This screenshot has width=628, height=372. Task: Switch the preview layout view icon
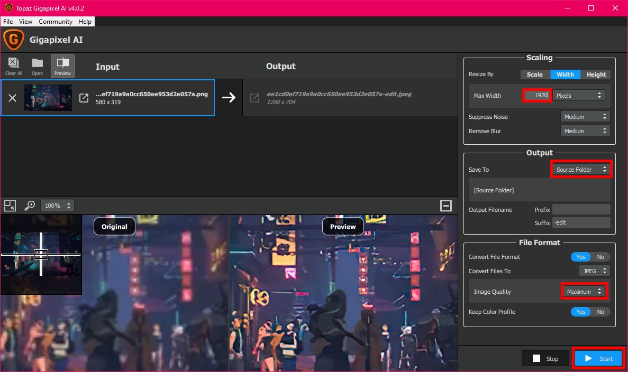10,206
